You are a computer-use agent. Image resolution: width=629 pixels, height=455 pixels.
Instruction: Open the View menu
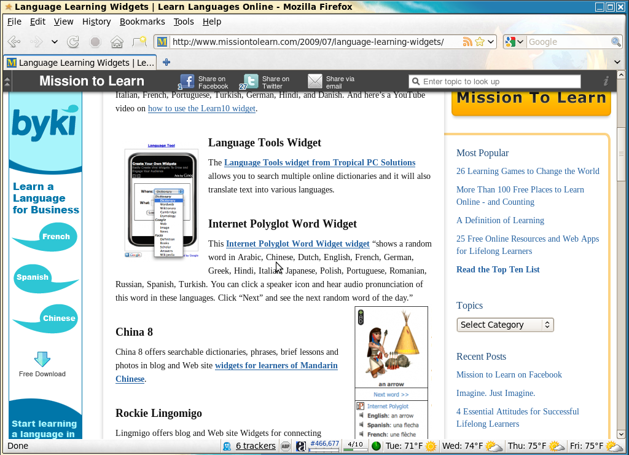click(63, 22)
